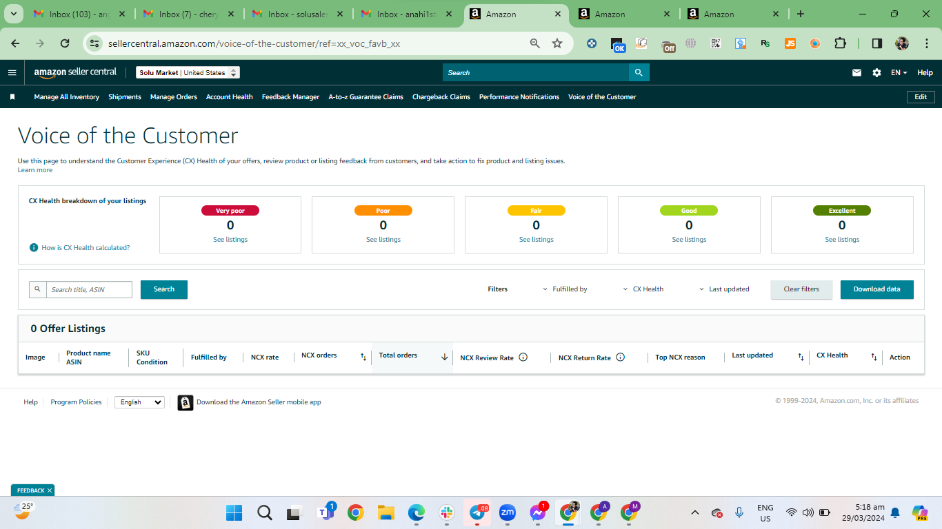This screenshot has height=529, width=942.
Task: Open Zoom from the taskbar
Action: point(508,512)
